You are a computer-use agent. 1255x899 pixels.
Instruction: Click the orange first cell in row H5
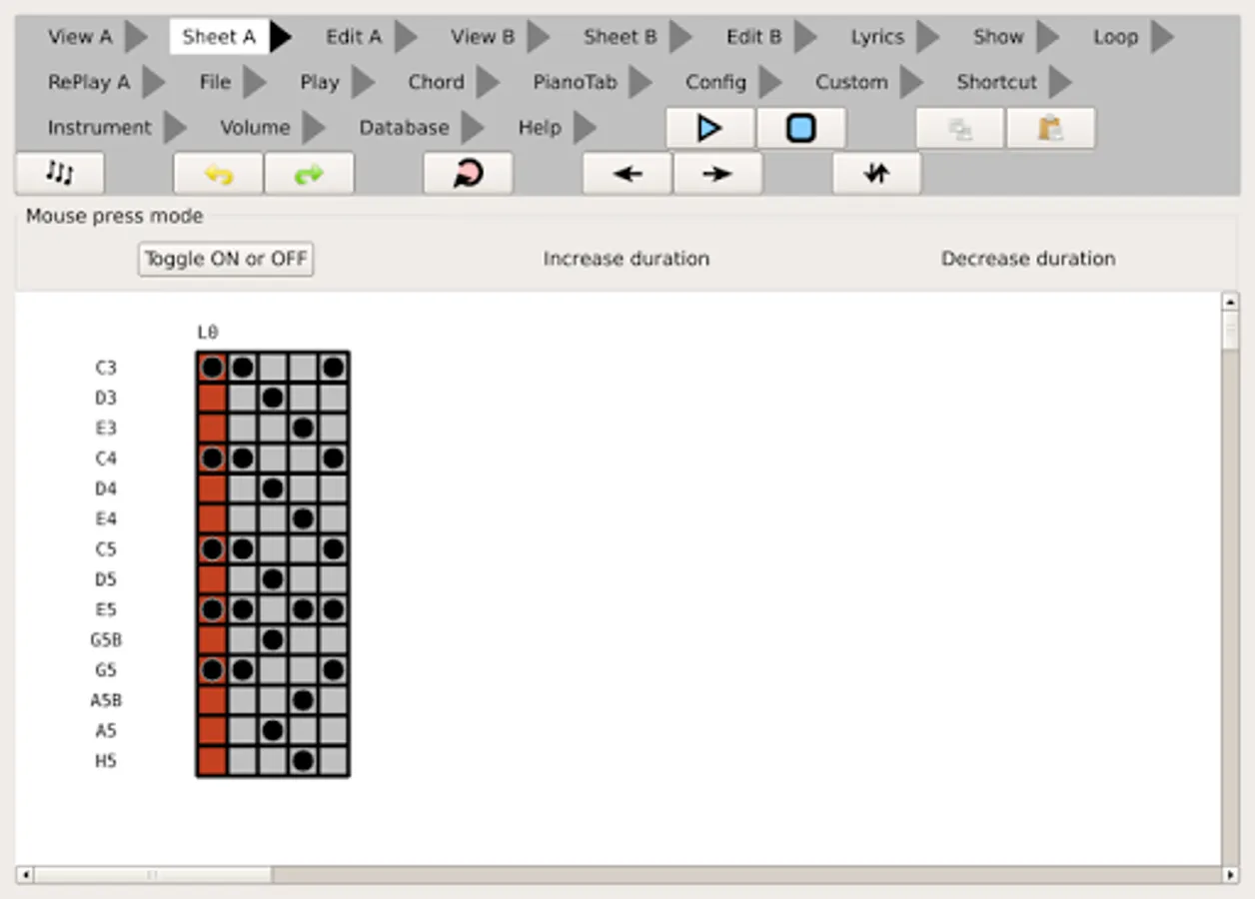tap(212, 761)
